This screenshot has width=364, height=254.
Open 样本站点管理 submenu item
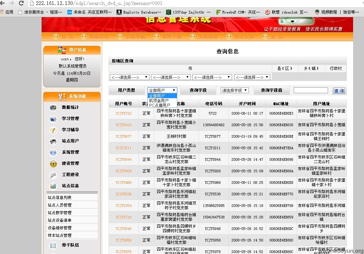click(60, 236)
